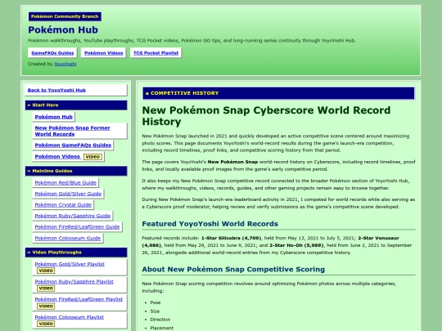The image size is (442, 331).
Task: Click the Cyberscore World Record History heading
Action: 266,116
